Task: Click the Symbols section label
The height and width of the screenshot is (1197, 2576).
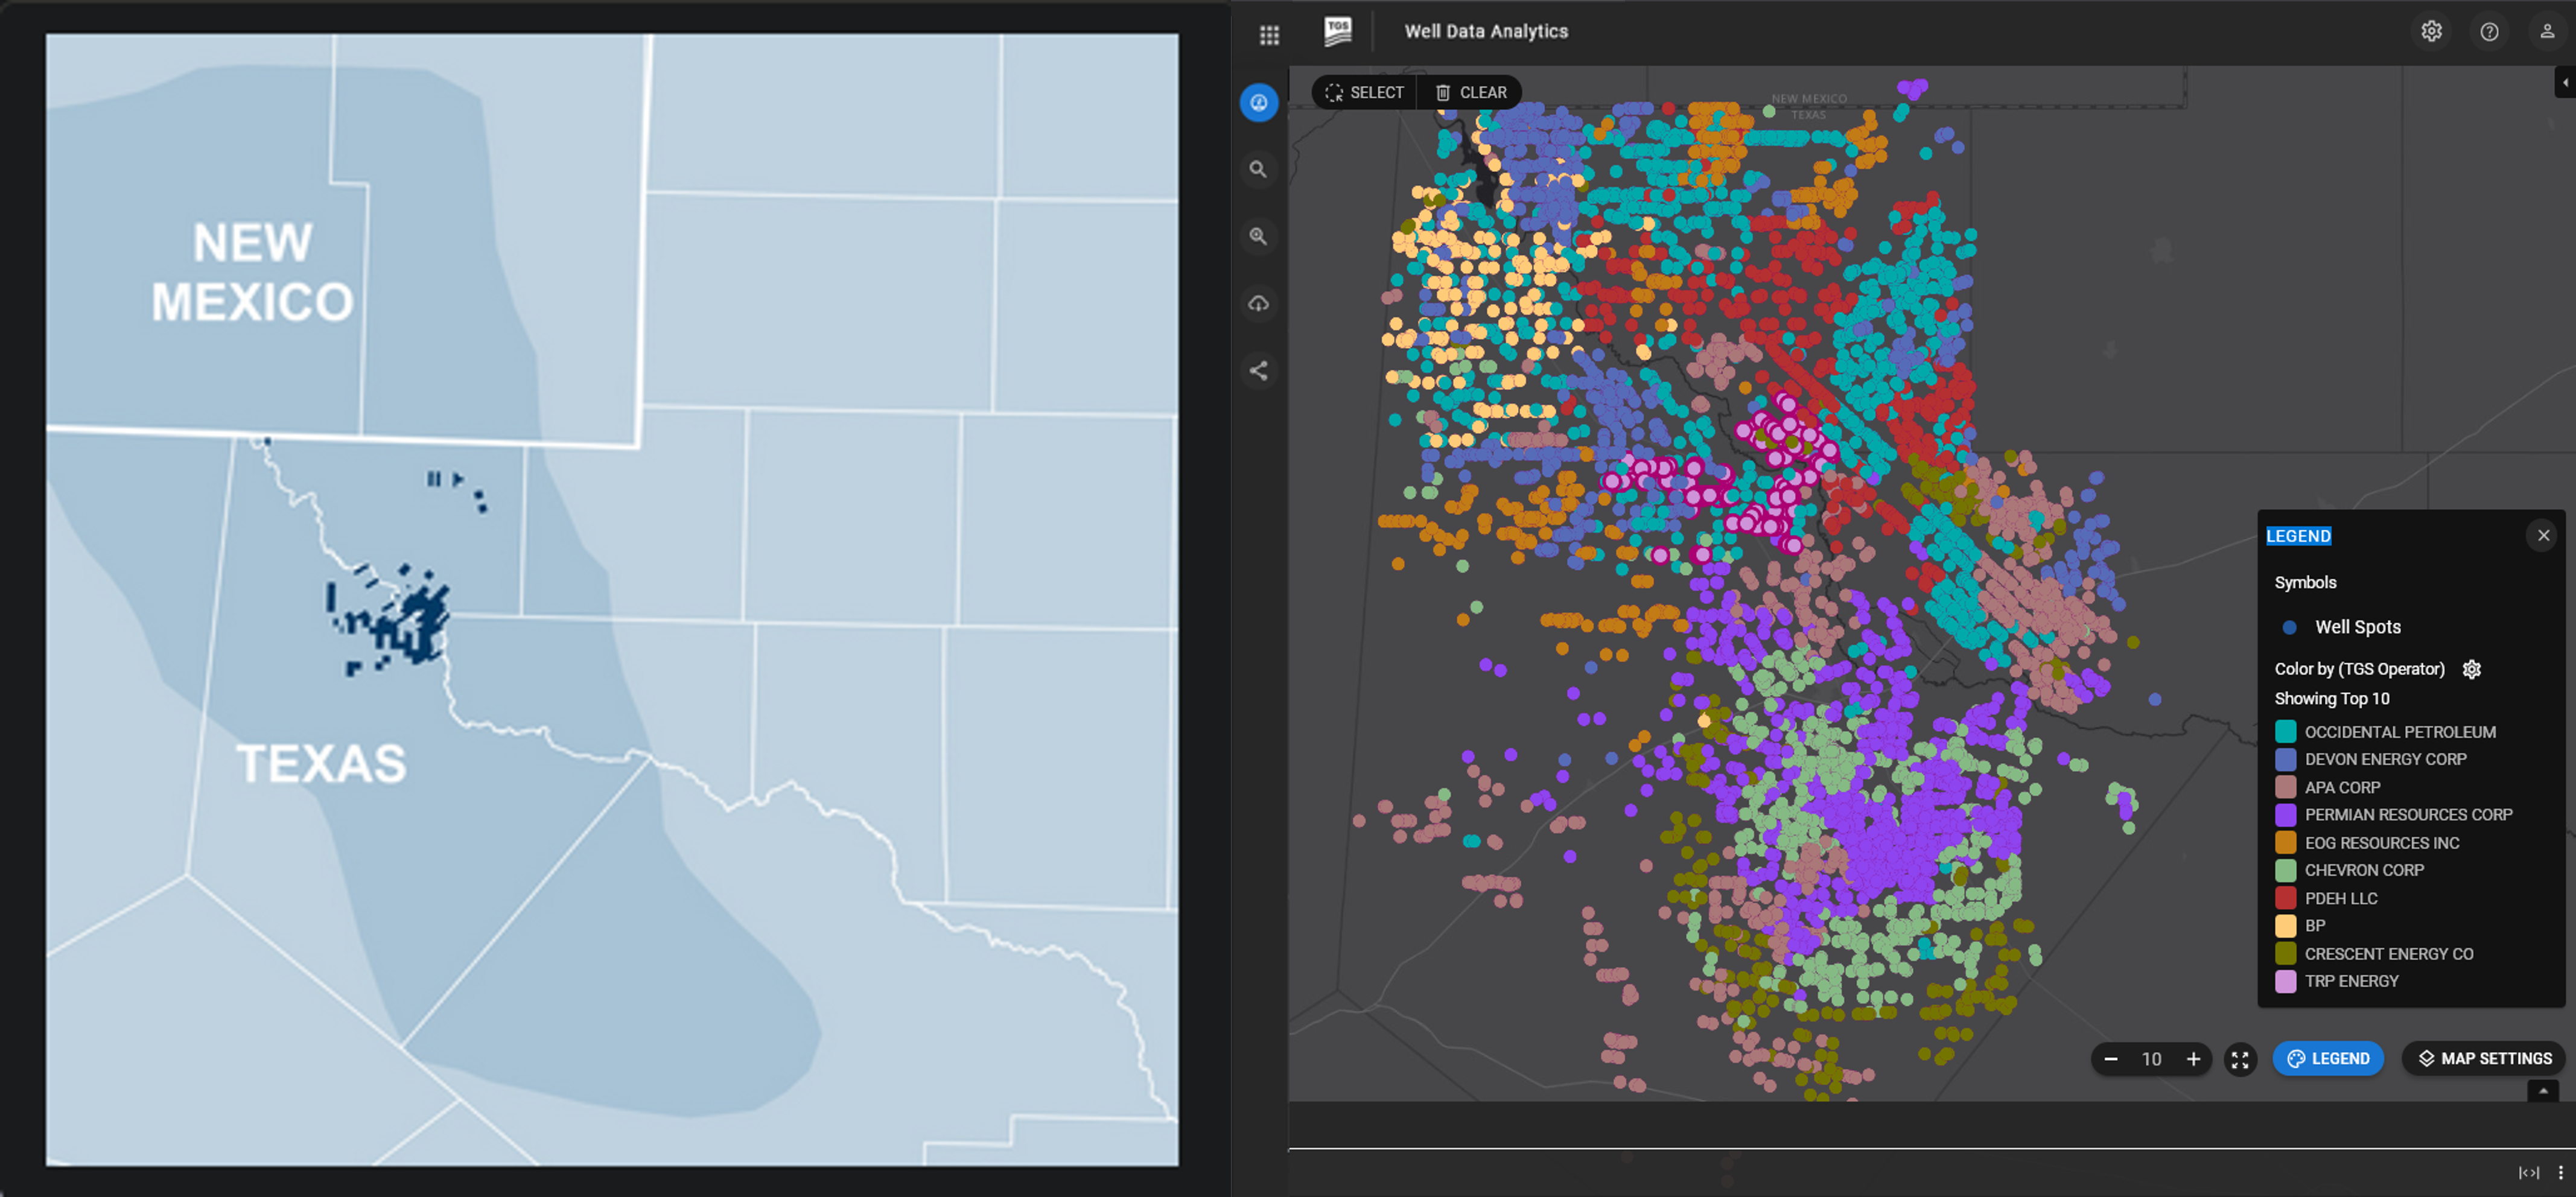Action: (x=2306, y=583)
